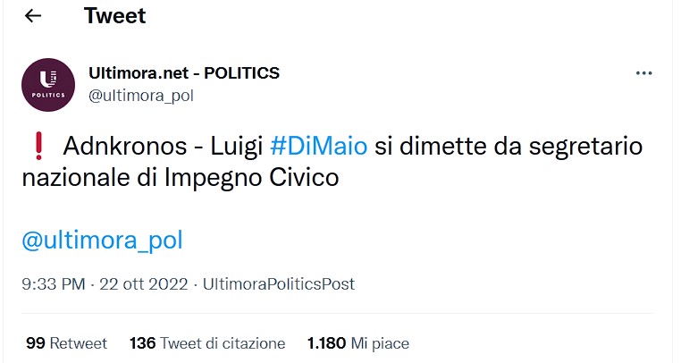The image size is (681, 363).
Task: Click the red exclamation mark emoji
Action: 38,146
